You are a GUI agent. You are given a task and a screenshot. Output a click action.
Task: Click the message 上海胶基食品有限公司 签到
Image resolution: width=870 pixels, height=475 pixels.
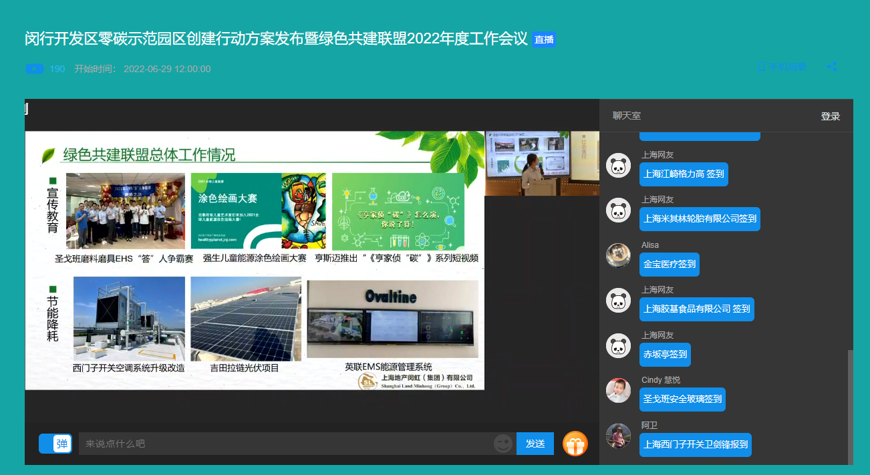pos(697,309)
